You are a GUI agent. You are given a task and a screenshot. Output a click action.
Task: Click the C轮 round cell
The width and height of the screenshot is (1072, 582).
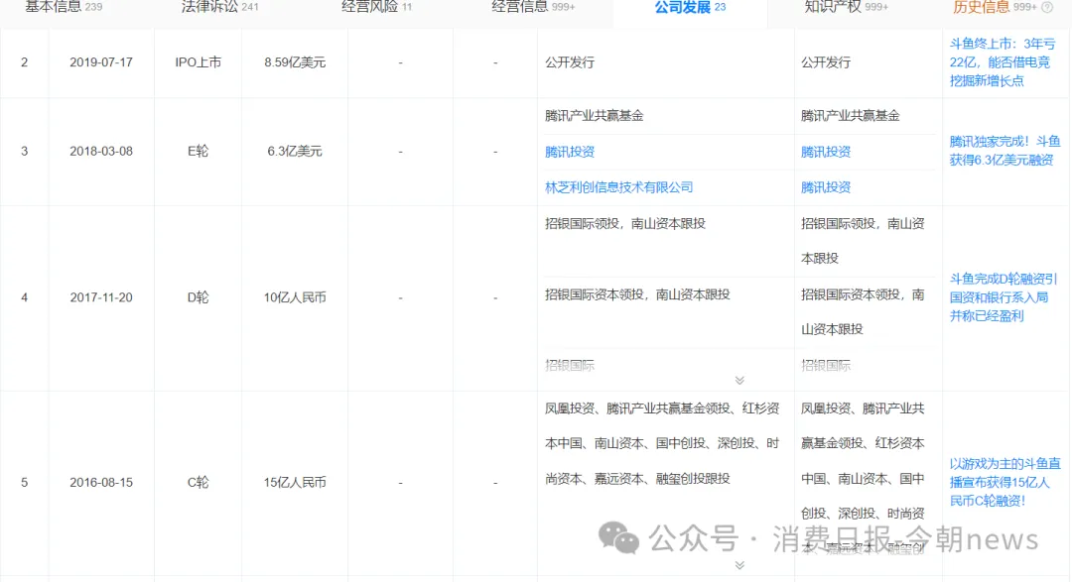point(199,482)
